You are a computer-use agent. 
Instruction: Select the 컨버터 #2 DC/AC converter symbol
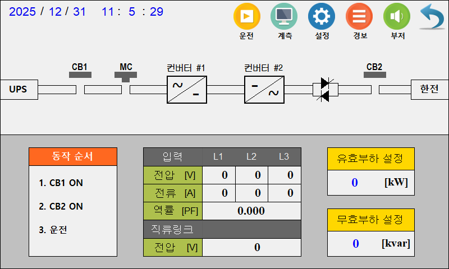264,90
